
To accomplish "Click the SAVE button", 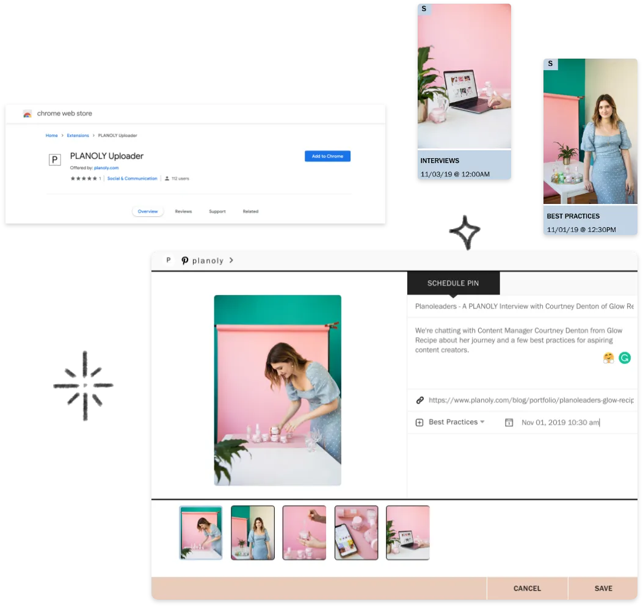I will click(x=603, y=588).
